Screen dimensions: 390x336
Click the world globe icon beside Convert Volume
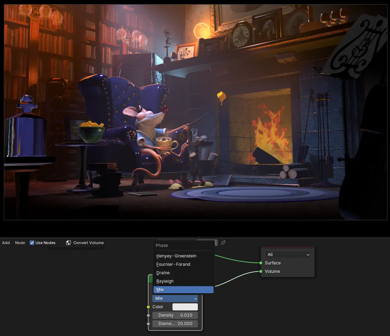(x=69, y=243)
